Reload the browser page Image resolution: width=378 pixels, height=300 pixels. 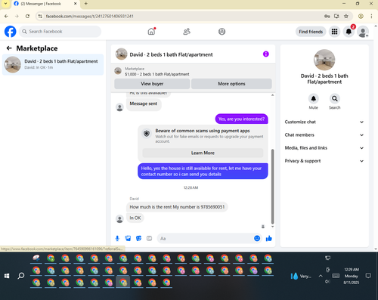(27, 16)
